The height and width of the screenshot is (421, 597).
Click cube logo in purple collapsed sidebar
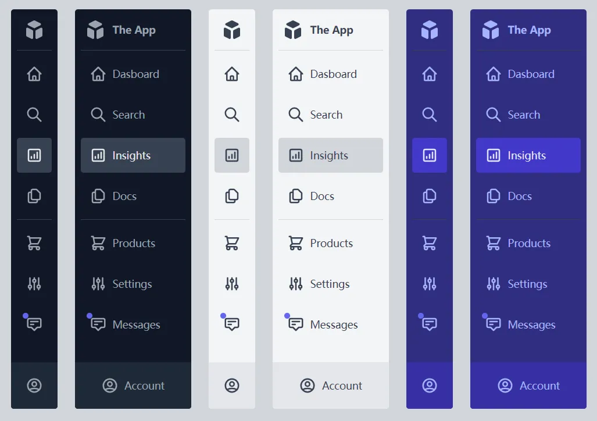pos(430,30)
